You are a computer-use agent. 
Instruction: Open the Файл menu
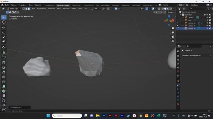(7, 5)
